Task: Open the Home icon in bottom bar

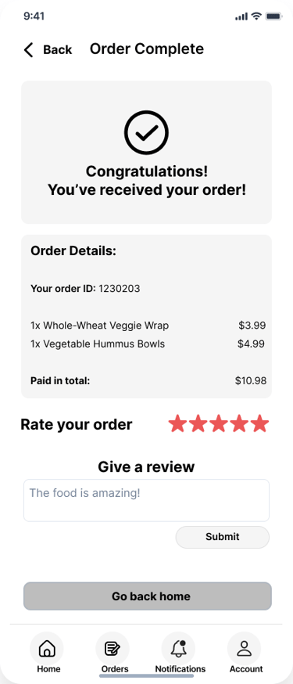Action: [47, 649]
